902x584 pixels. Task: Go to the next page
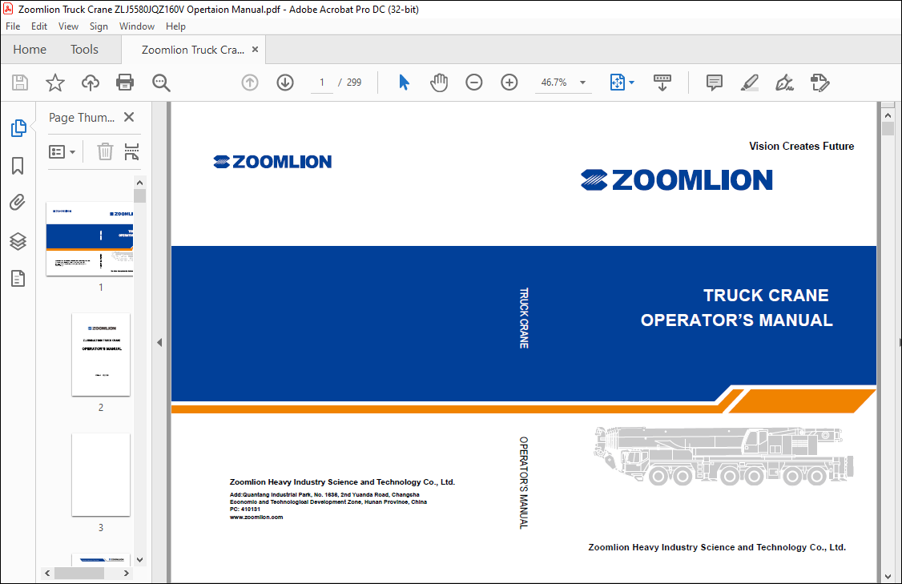(x=285, y=83)
